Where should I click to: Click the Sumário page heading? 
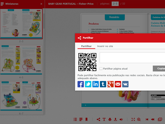pos(114,17)
